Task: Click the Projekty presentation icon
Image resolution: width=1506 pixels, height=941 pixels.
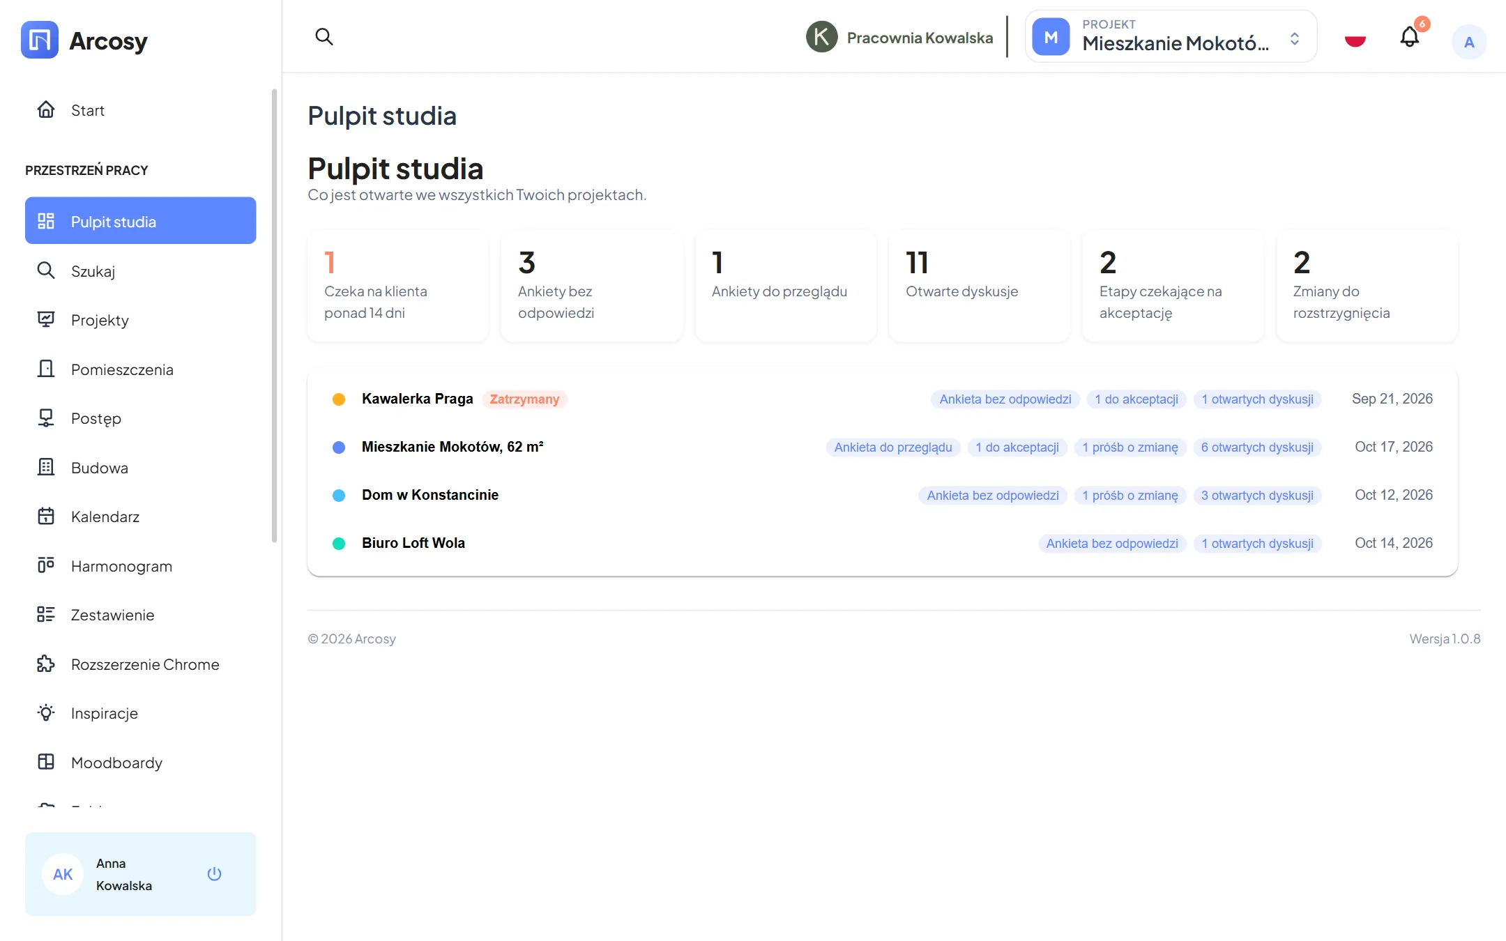Action: pos(46,320)
